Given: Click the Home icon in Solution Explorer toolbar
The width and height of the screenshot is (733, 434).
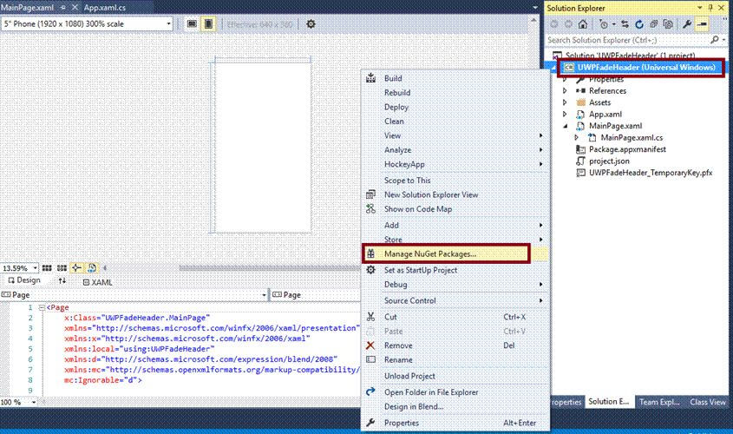Looking at the screenshot, I should click(582, 23).
